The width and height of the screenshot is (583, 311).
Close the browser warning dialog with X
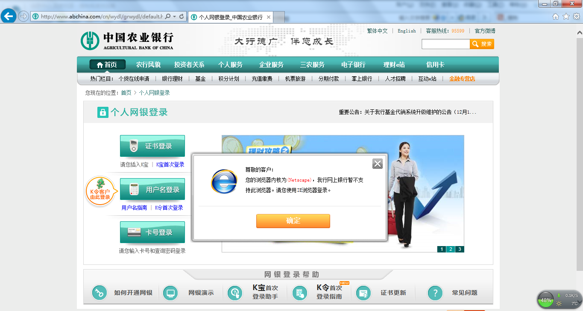click(x=377, y=164)
